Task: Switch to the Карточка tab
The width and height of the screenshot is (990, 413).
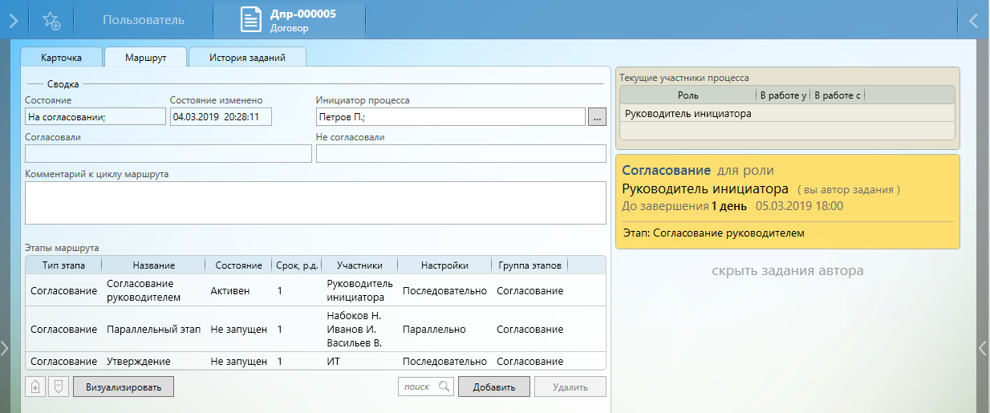Action: [61, 58]
